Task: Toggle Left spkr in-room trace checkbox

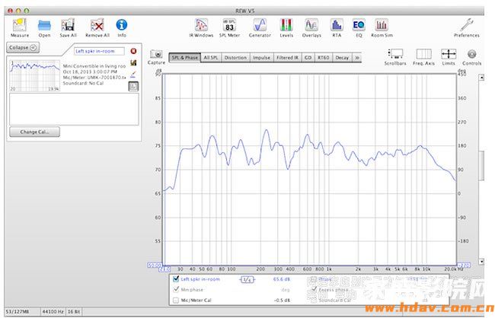Action: pos(176,279)
